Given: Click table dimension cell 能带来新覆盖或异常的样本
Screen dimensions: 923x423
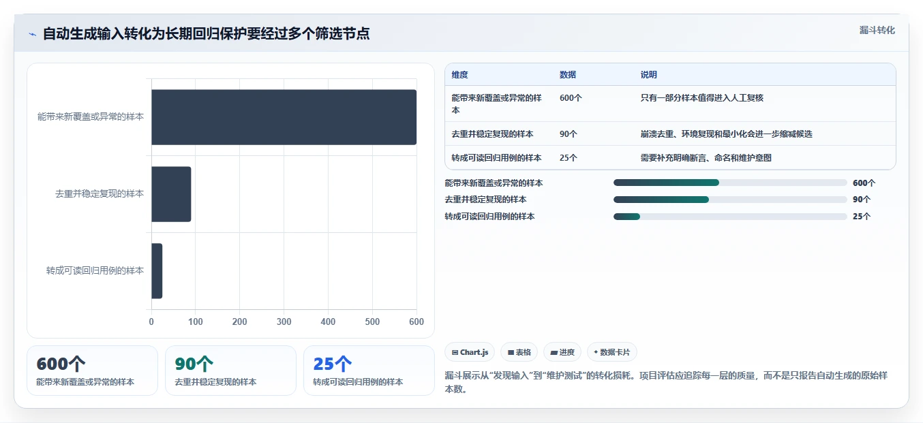Looking at the screenshot, I should 496,104.
